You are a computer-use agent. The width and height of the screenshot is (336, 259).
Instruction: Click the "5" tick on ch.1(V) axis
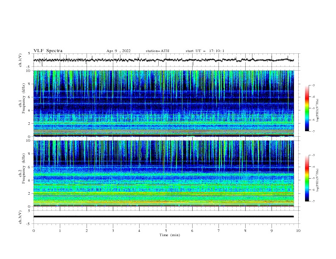tap(29, 54)
